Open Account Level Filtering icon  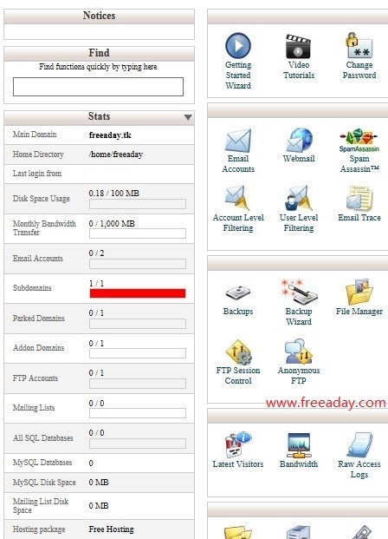pos(237,198)
